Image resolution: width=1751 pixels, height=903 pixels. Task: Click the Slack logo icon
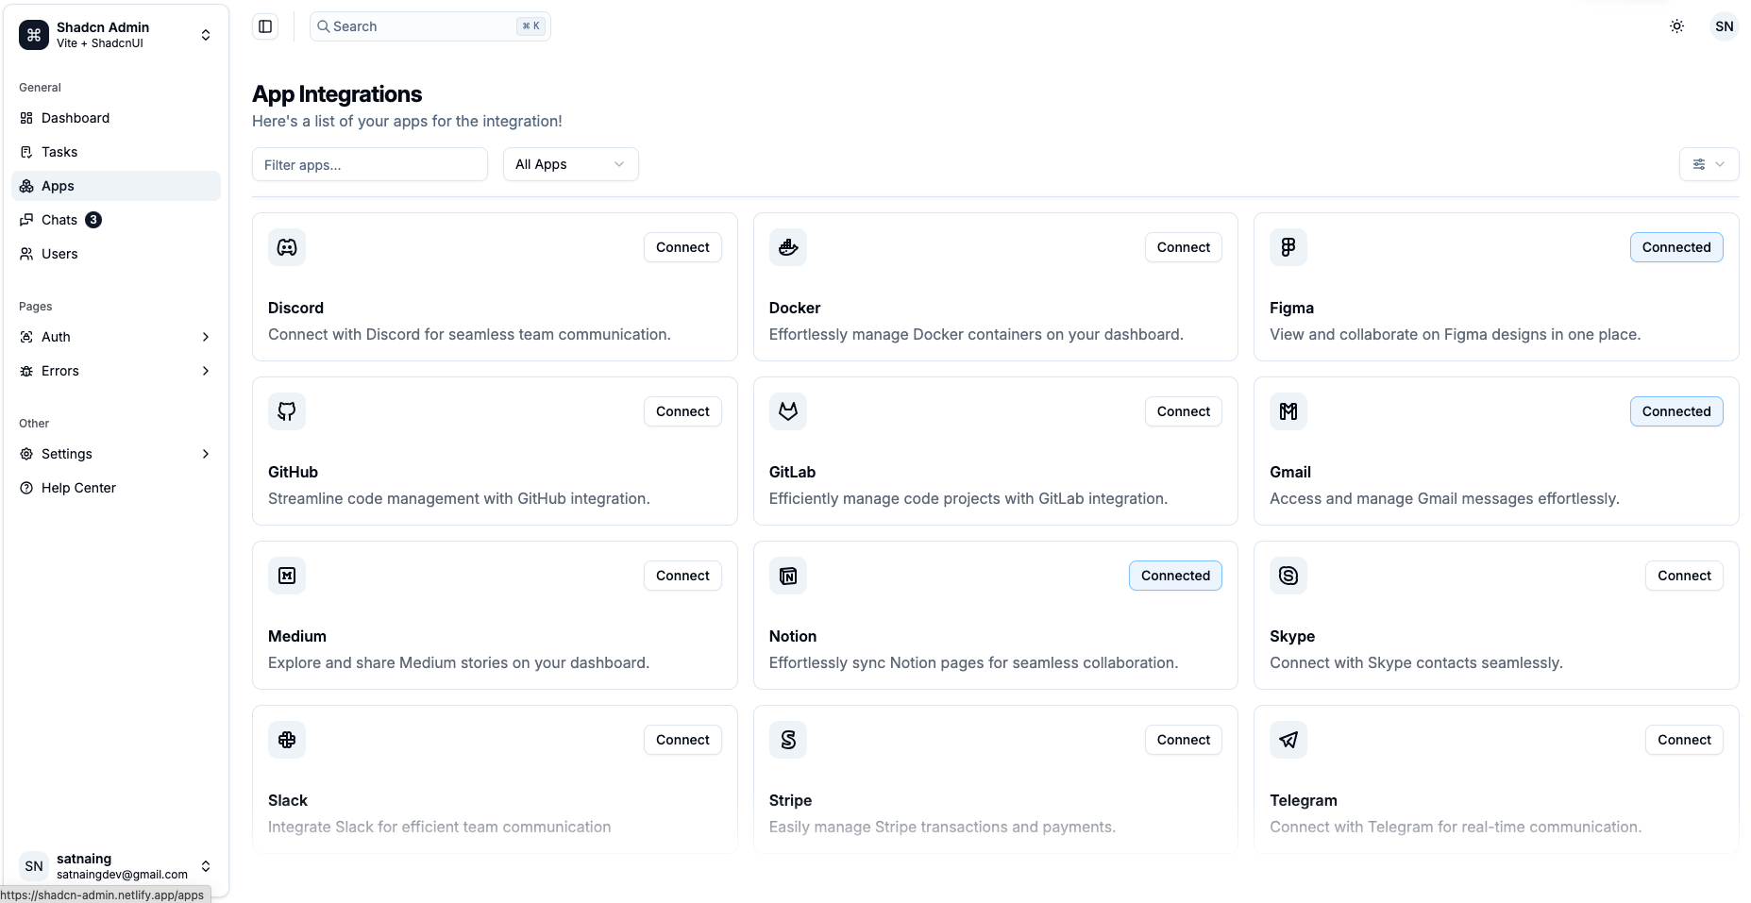287,740
